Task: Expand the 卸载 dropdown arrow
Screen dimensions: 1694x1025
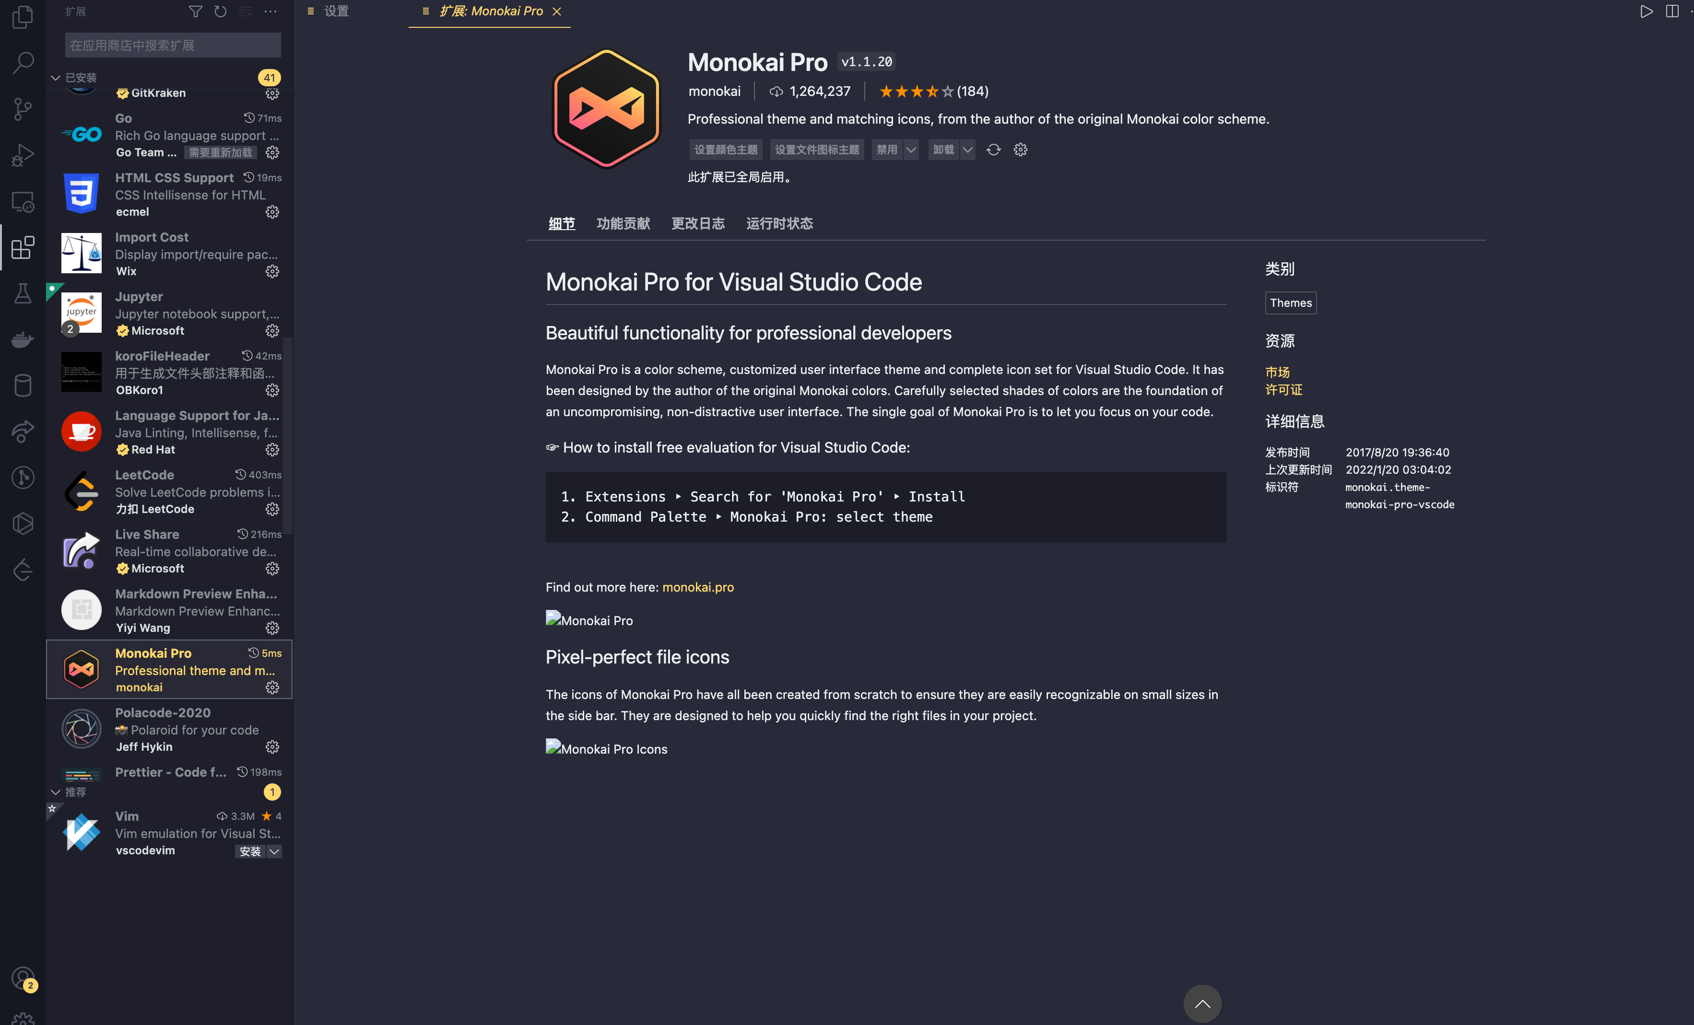Action: (967, 150)
